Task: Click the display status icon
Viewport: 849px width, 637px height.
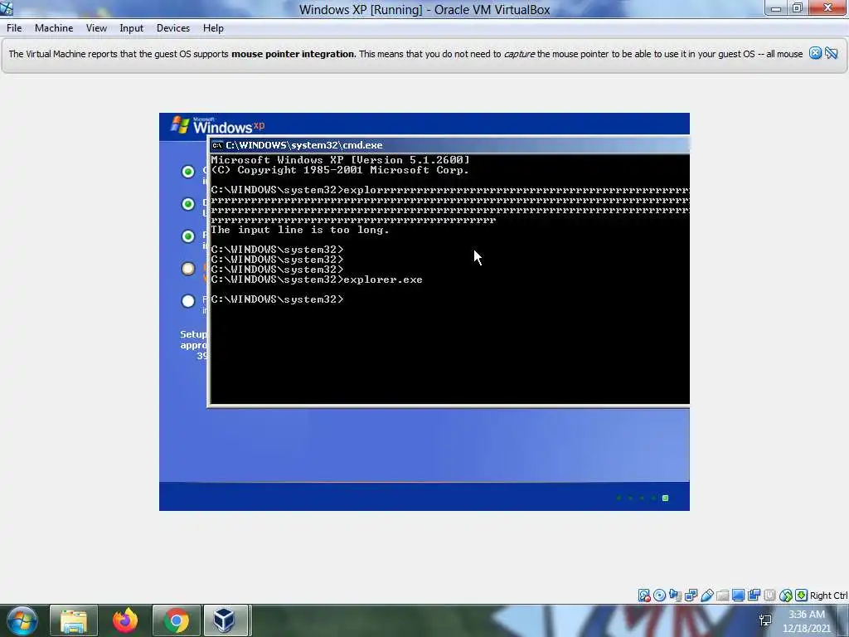Action: click(x=738, y=596)
